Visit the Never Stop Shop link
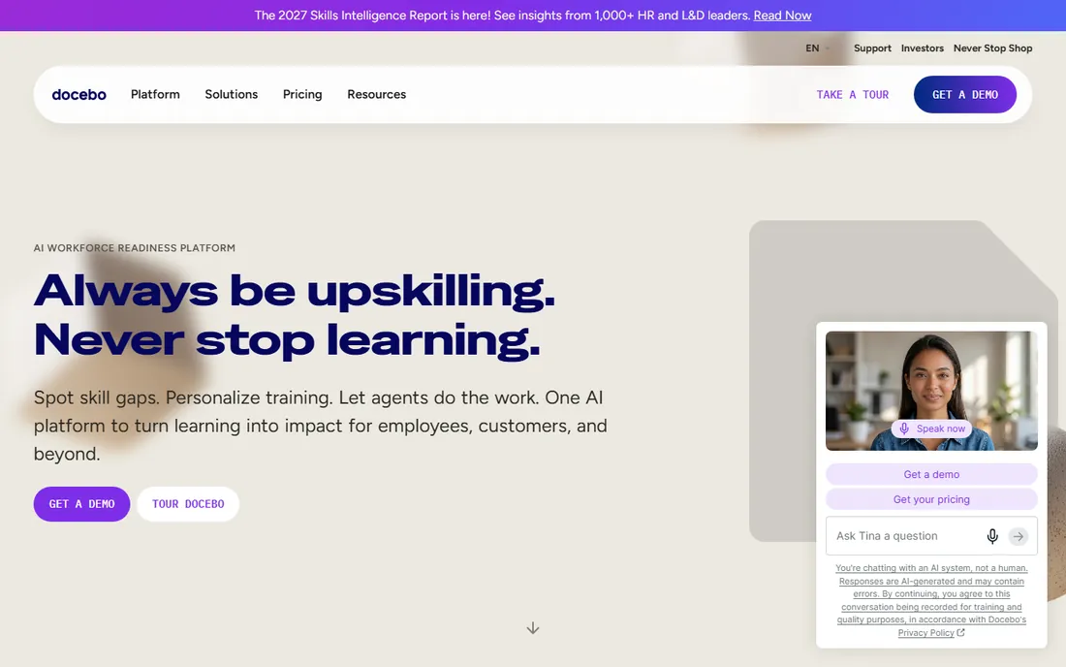 [992, 48]
